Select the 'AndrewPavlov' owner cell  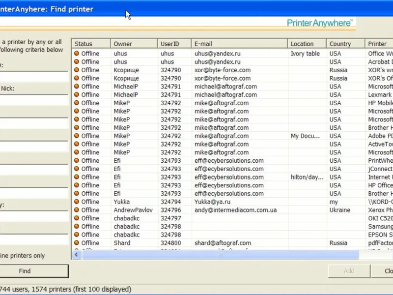click(x=133, y=210)
